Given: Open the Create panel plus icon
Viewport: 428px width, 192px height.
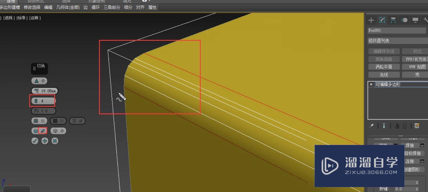Looking at the screenshot, I should (x=371, y=20).
